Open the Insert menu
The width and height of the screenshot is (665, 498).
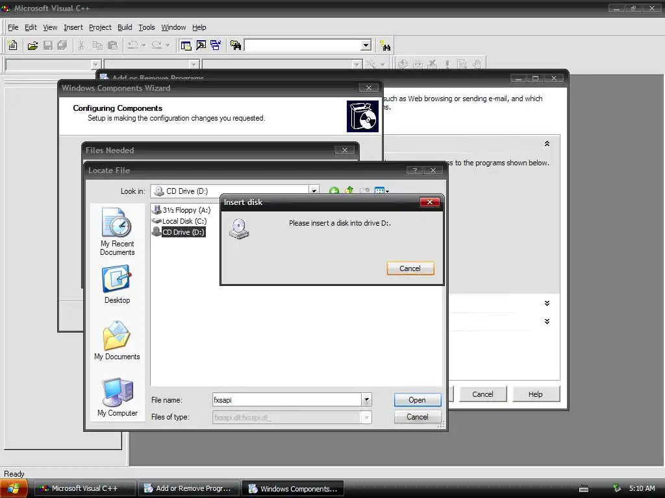(73, 27)
